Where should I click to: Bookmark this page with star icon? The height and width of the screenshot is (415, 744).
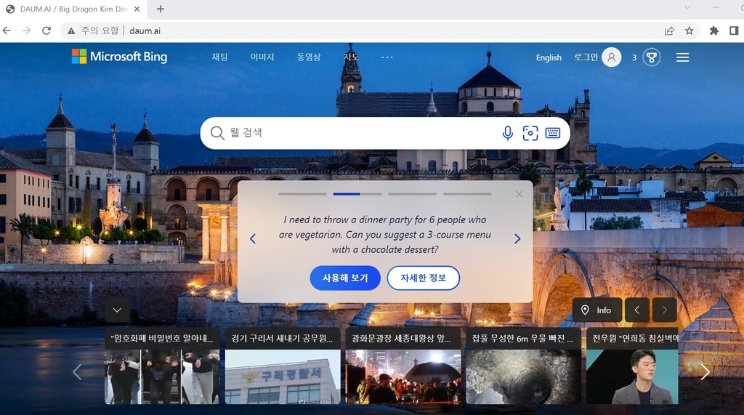690,31
